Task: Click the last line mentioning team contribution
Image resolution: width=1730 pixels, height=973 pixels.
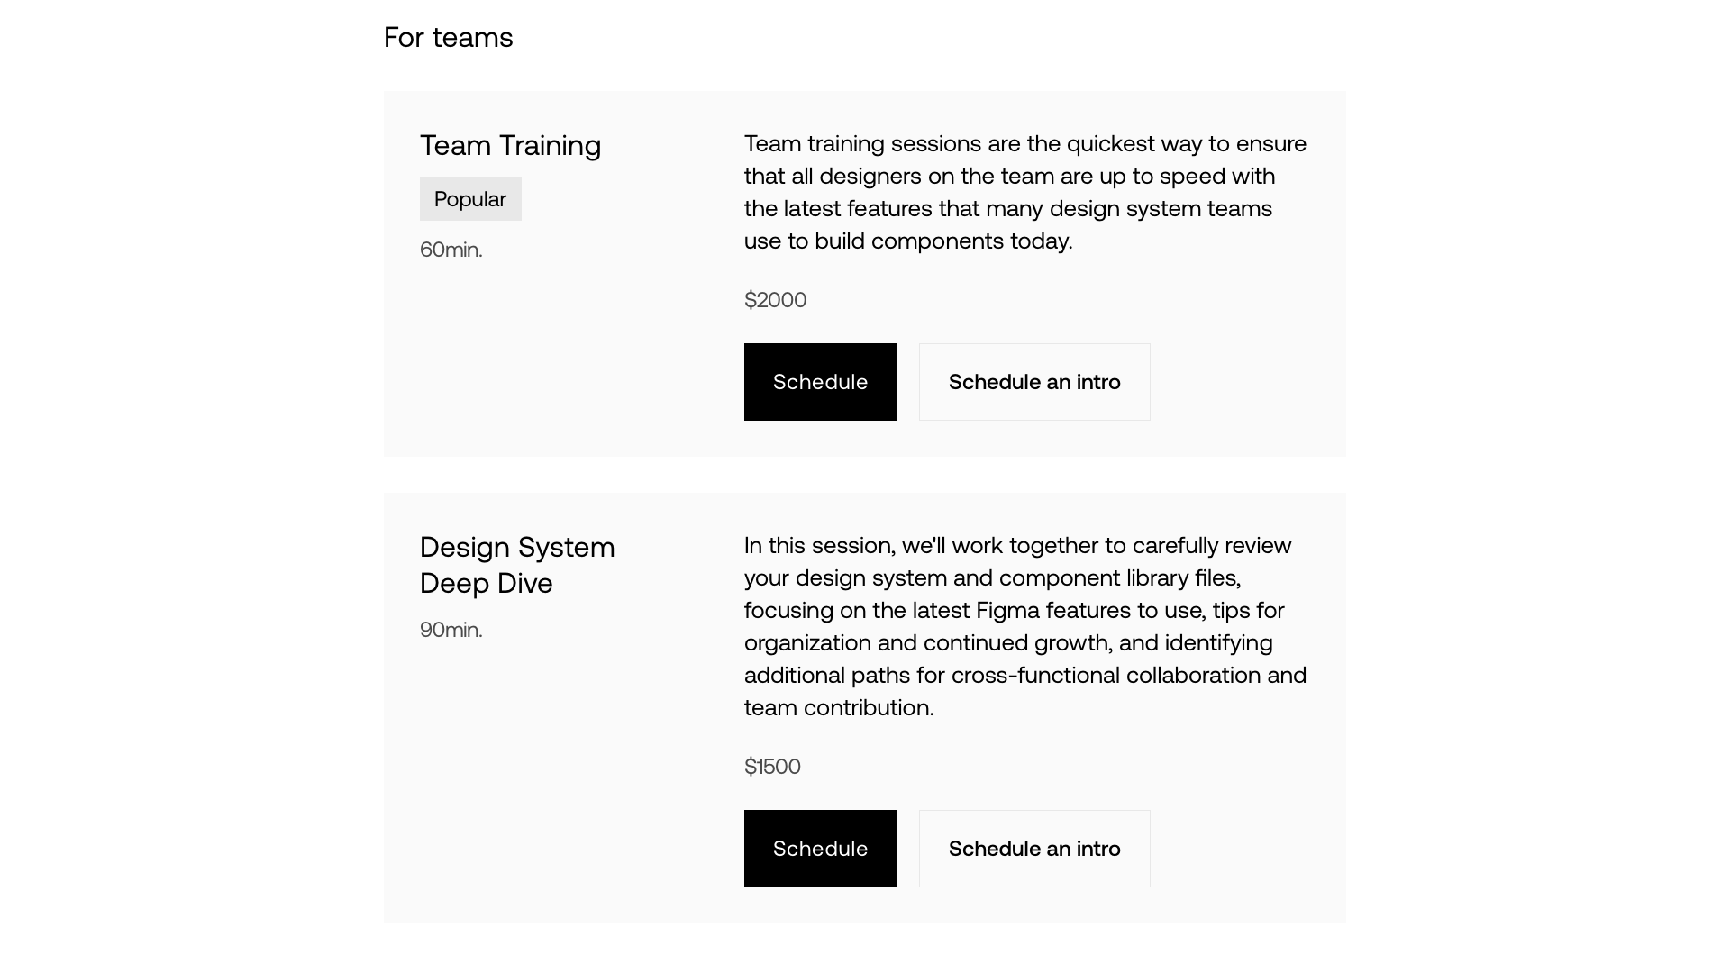Action: point(838,707)
